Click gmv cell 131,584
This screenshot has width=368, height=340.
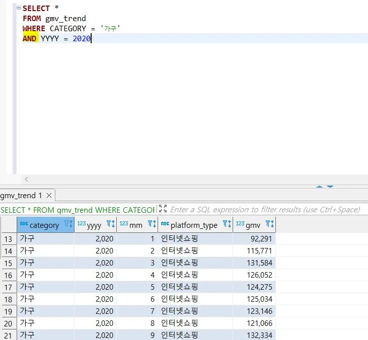click(x=254, y=263)
